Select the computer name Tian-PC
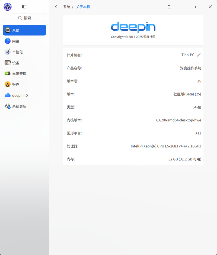Image resolution: width=217 pixels, height=255 pixels. coord(188,55)
